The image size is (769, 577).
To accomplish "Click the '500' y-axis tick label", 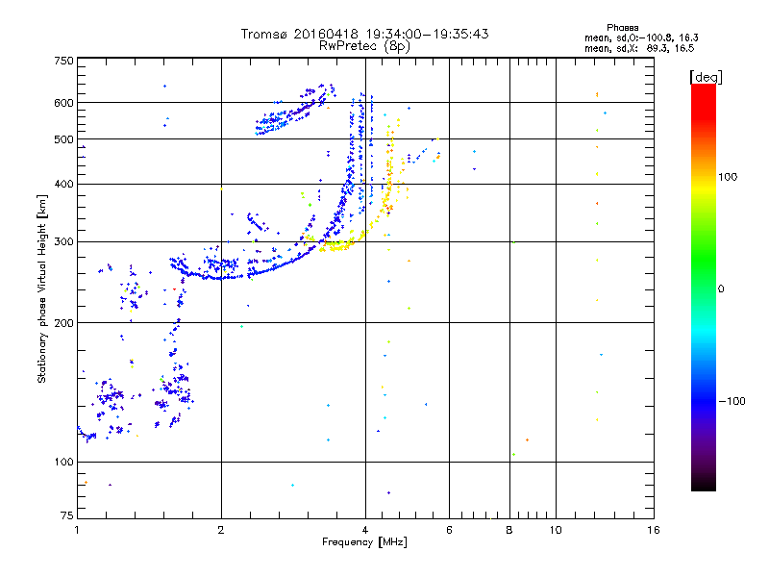I will coord(64,139).
